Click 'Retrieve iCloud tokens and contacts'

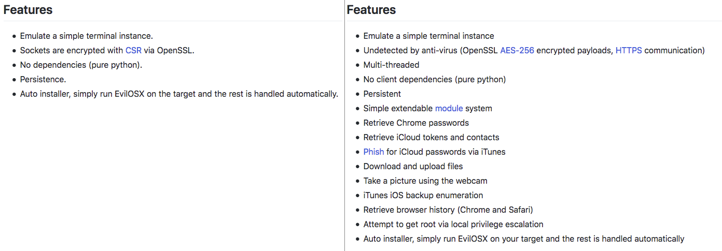point(432,138)
